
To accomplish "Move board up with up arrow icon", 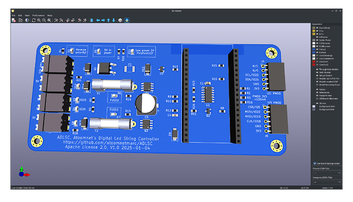I will click(x=108, y=20).
